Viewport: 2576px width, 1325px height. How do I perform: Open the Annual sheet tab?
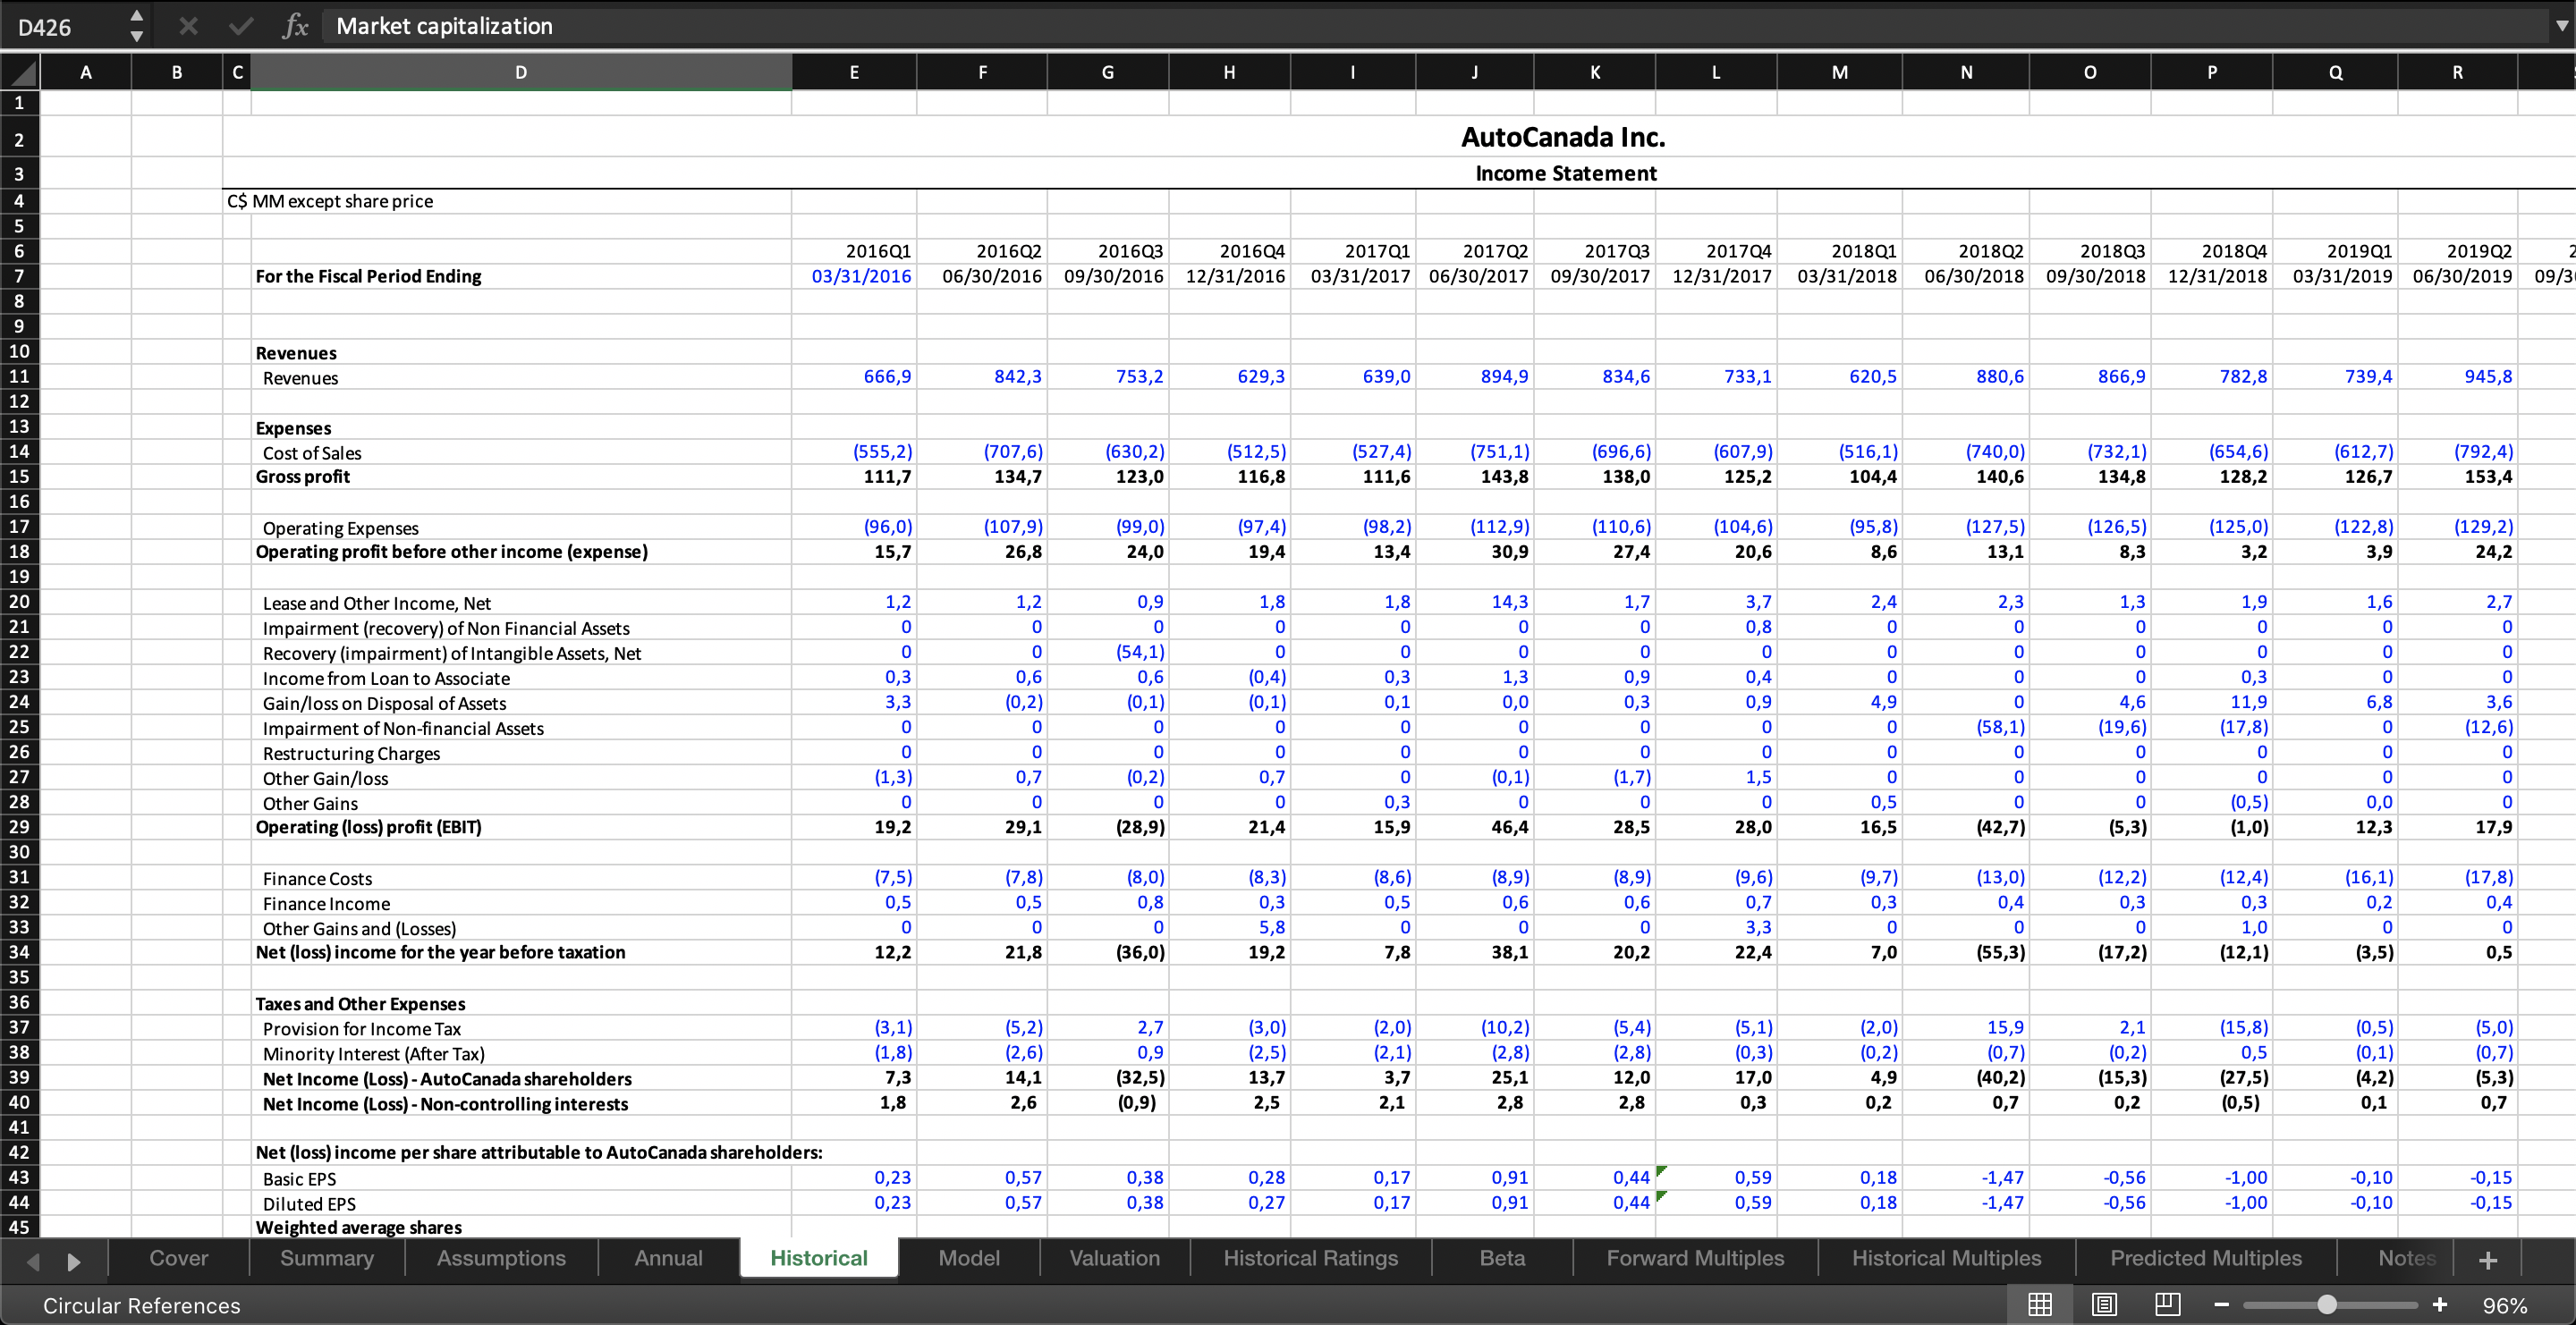point(669,1258)
